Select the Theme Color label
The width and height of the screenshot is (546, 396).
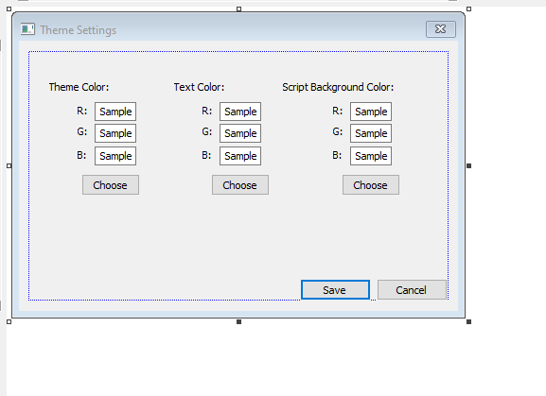pos(79,87)
